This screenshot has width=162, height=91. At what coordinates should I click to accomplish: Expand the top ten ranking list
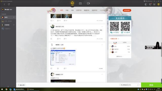pyautogui.click(x=120, y=56)
